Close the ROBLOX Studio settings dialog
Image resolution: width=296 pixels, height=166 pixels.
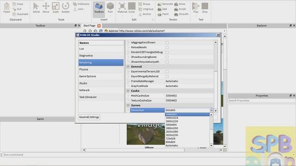tap(218, 35)
